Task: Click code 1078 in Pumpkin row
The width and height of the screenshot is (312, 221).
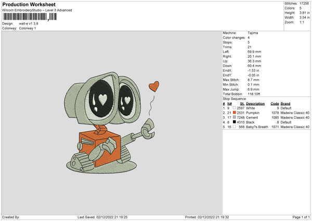Action: 275,113
